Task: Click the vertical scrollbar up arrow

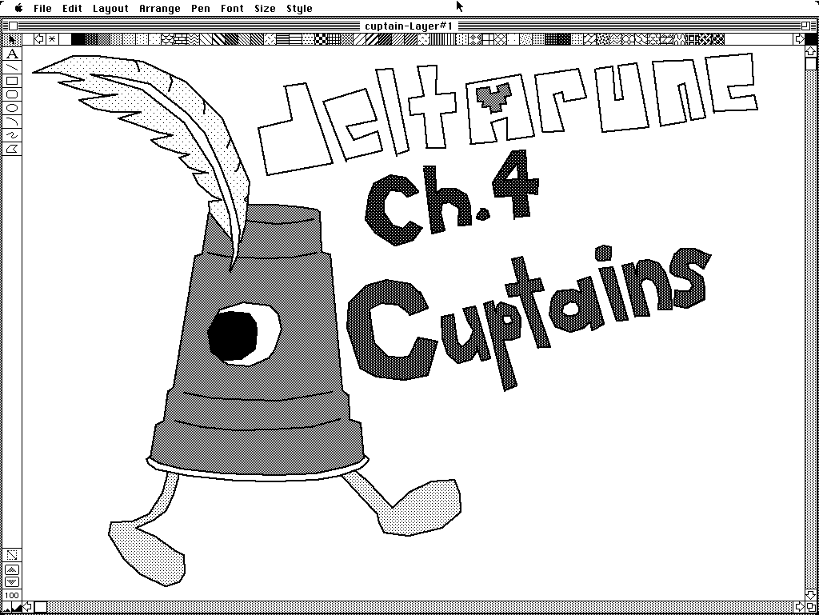Action: tap(811, 51)
